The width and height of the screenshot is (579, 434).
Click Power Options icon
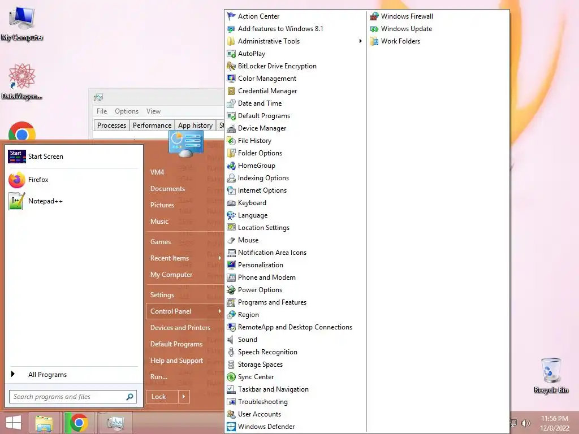click(x=231, y=290)
